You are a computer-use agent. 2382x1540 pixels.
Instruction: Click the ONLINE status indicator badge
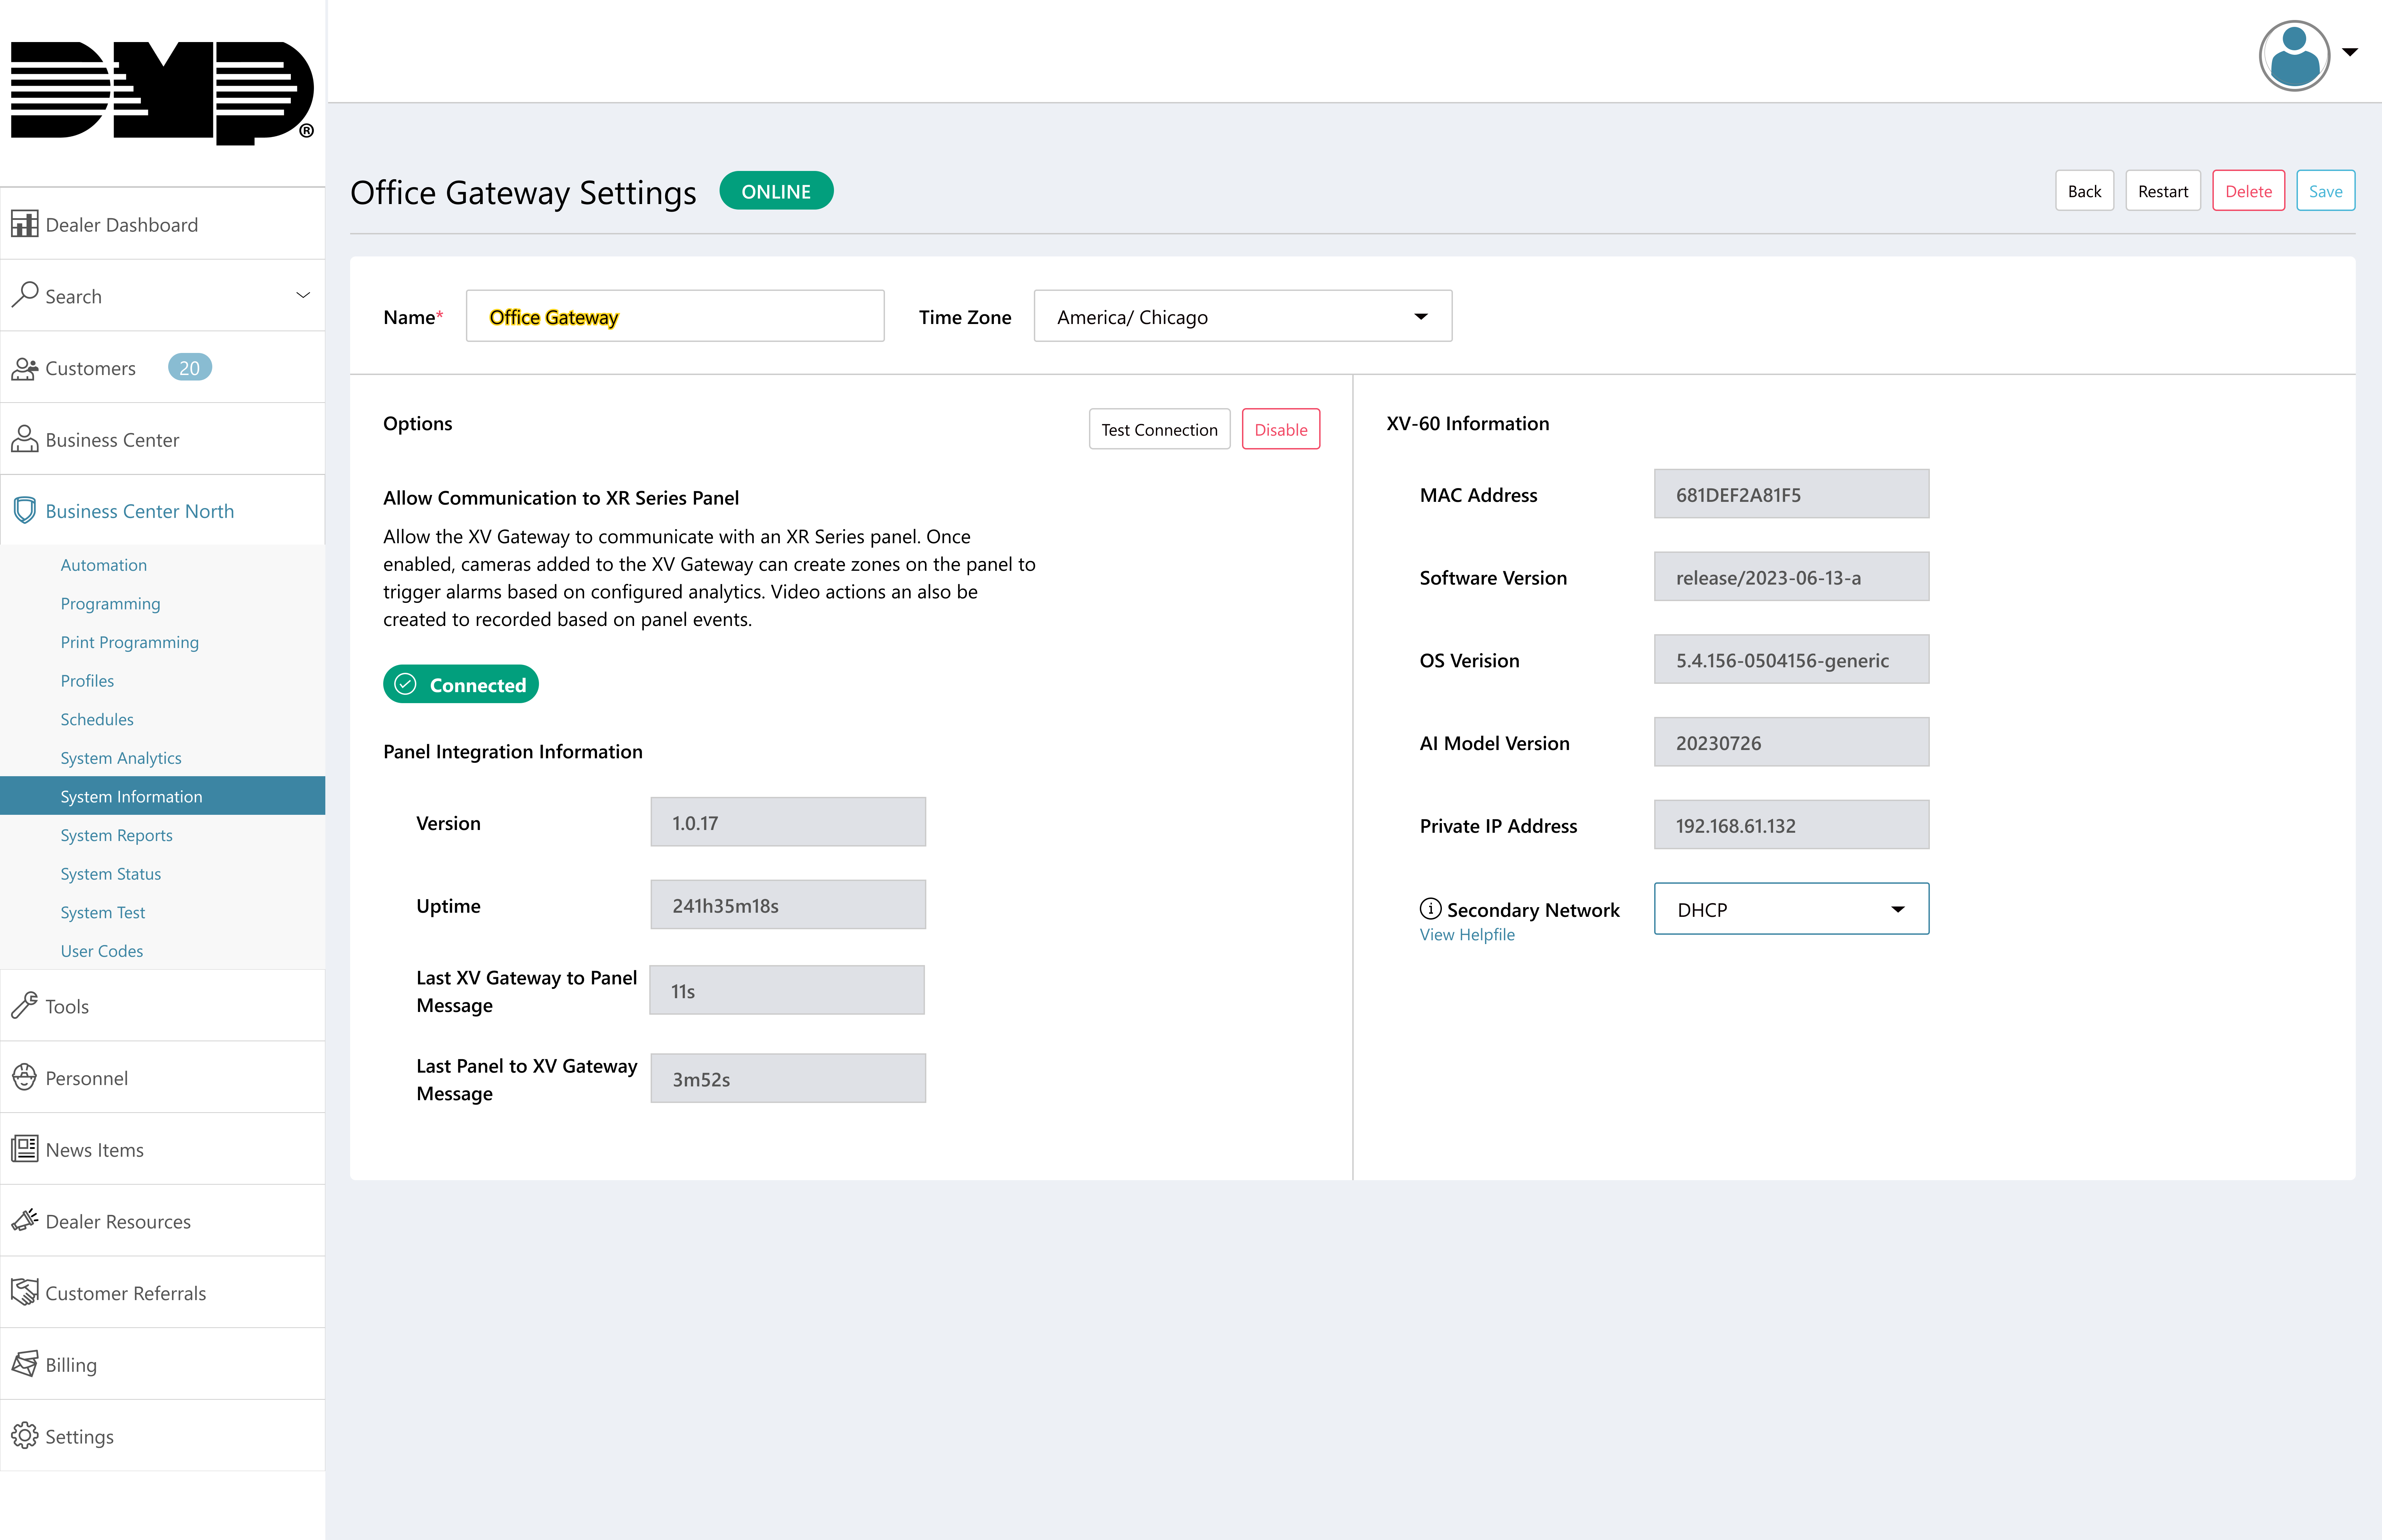click(x=776, y=191)
